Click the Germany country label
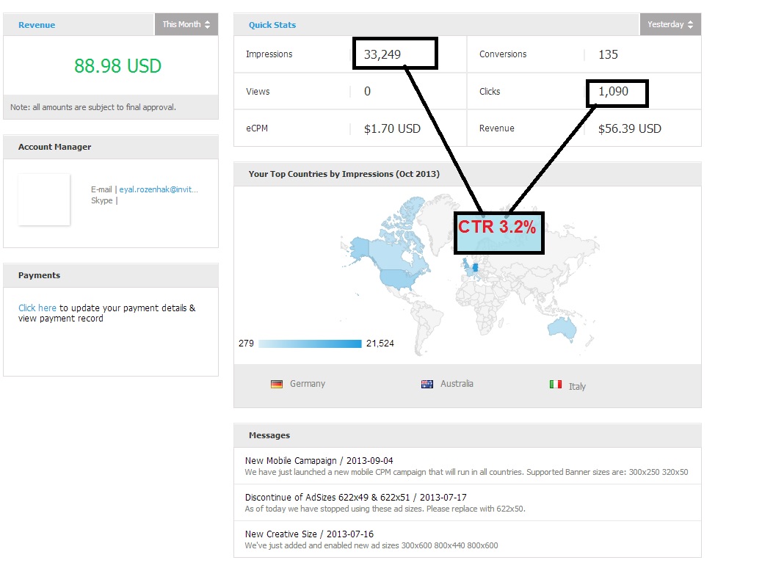This screenshot has width=762, height=585. click(307, 384)
